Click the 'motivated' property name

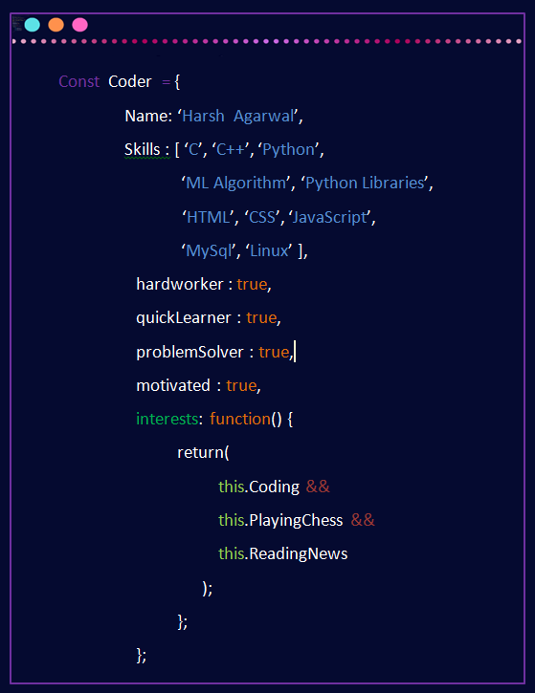[173, 385]
